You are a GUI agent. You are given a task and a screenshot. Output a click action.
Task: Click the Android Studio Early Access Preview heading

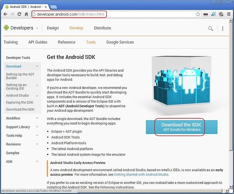point(78,163)
